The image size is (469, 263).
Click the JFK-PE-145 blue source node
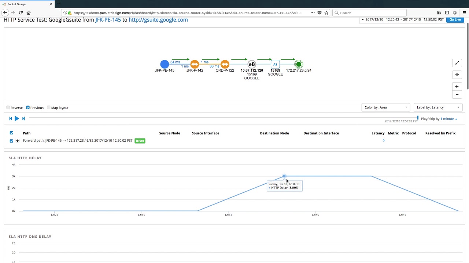165,64
